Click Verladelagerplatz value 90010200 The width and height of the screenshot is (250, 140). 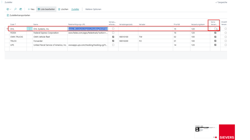coord(124,41)
